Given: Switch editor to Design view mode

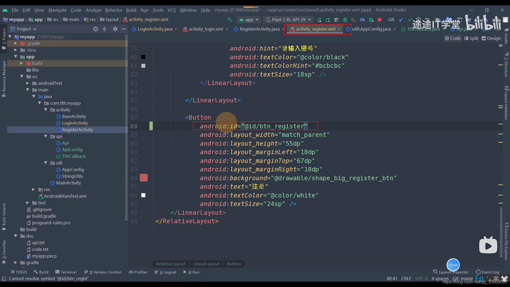Looking at the screenshot, I should (x=491, y=38).
